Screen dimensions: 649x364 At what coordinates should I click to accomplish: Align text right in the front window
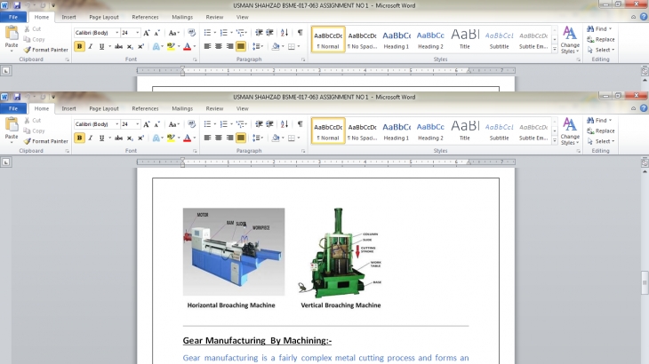[x=229, y=138]
